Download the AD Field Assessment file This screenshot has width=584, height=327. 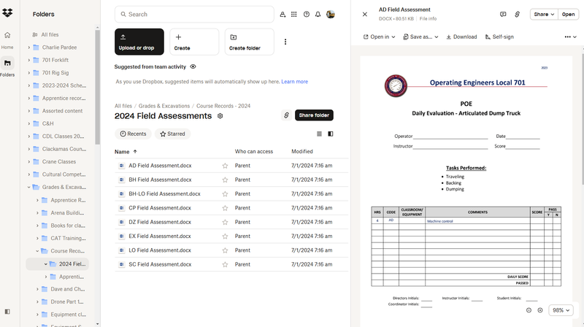[x=461, y=36]
